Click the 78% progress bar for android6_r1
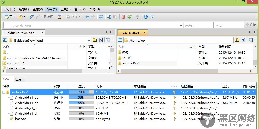259x129 pixels. pyautogui.click(x=81, y=92)
